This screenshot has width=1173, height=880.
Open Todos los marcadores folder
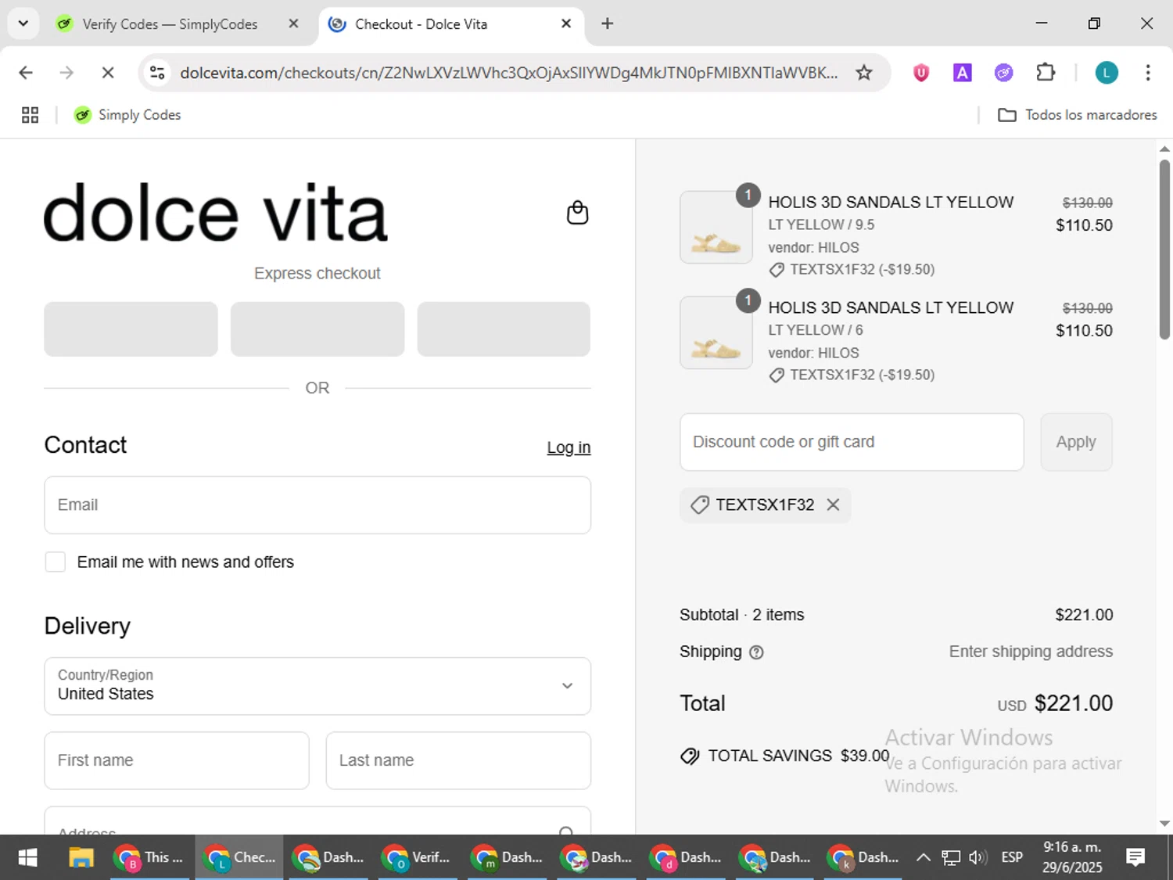click(1078, 115)
